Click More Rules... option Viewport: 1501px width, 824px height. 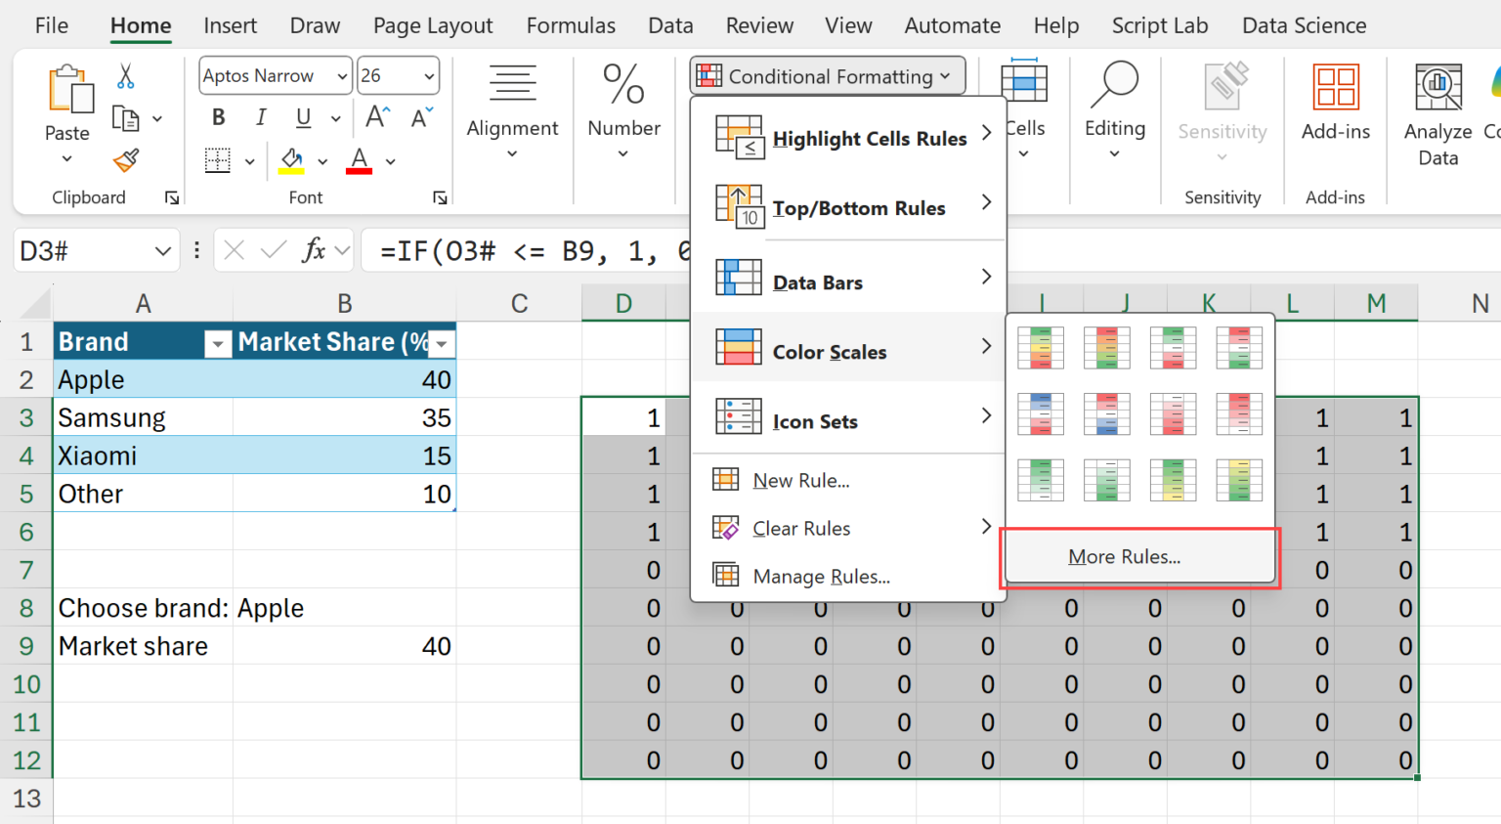1124,557
